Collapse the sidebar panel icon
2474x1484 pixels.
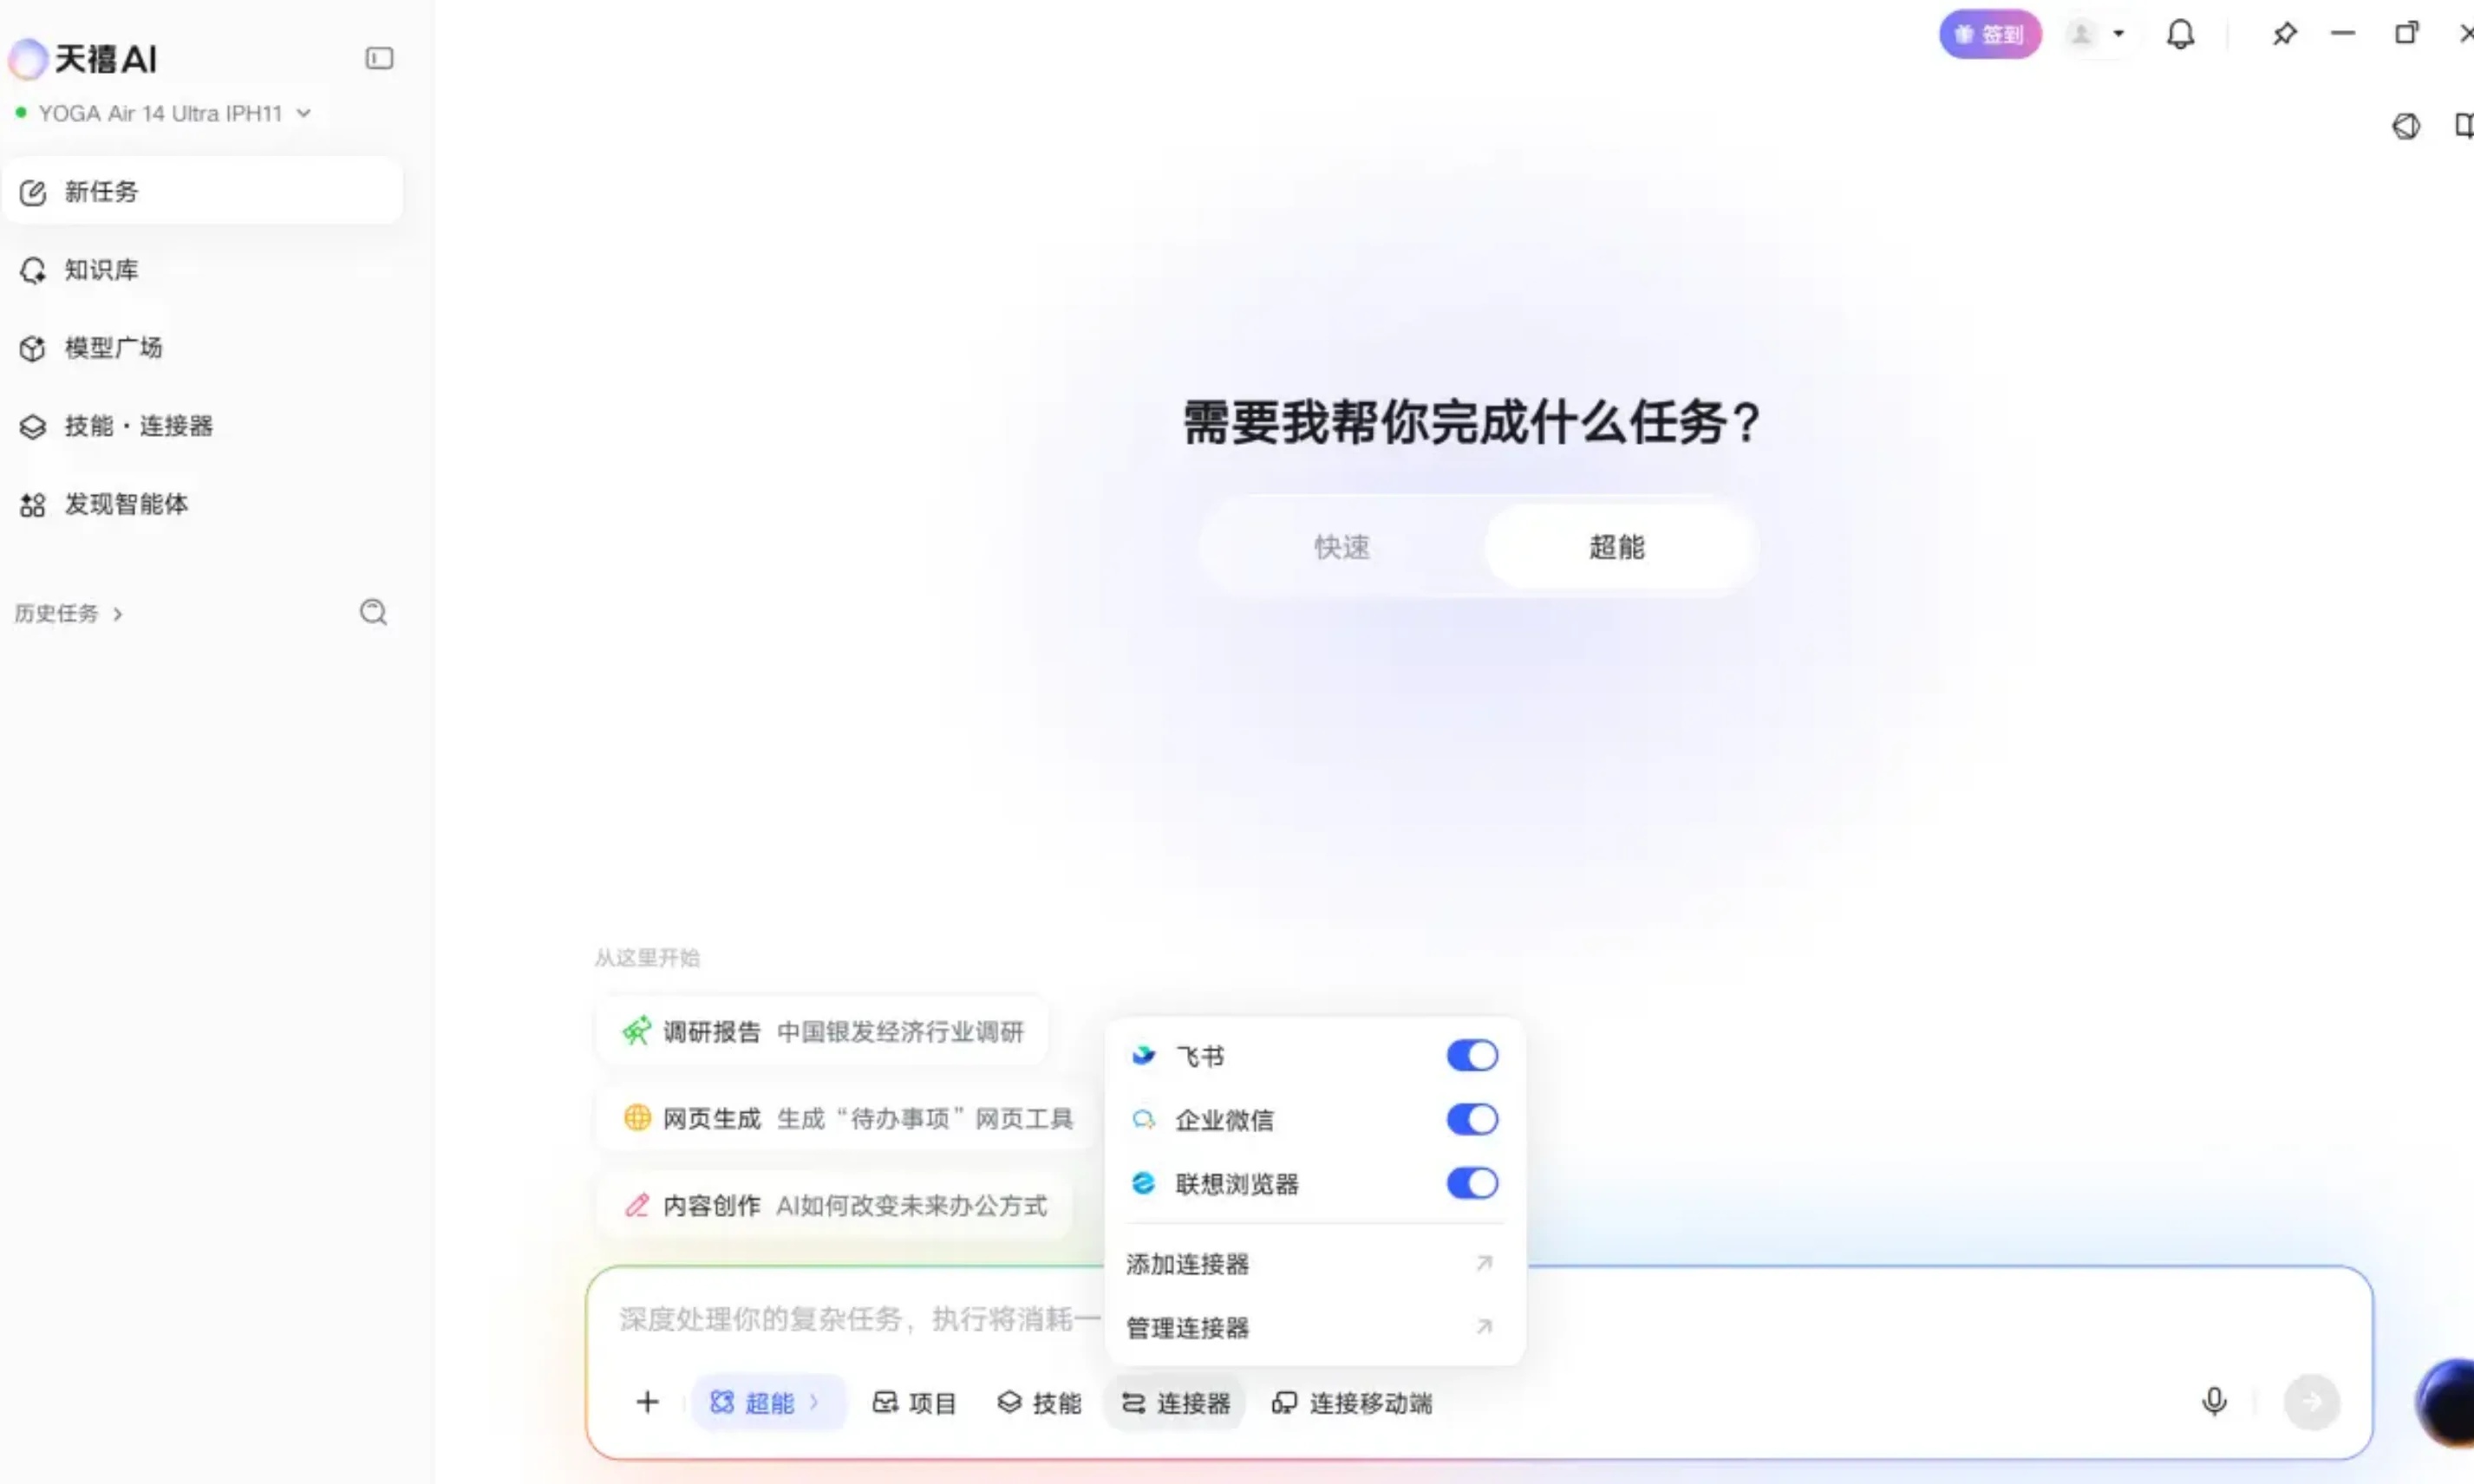click(379, 58)
